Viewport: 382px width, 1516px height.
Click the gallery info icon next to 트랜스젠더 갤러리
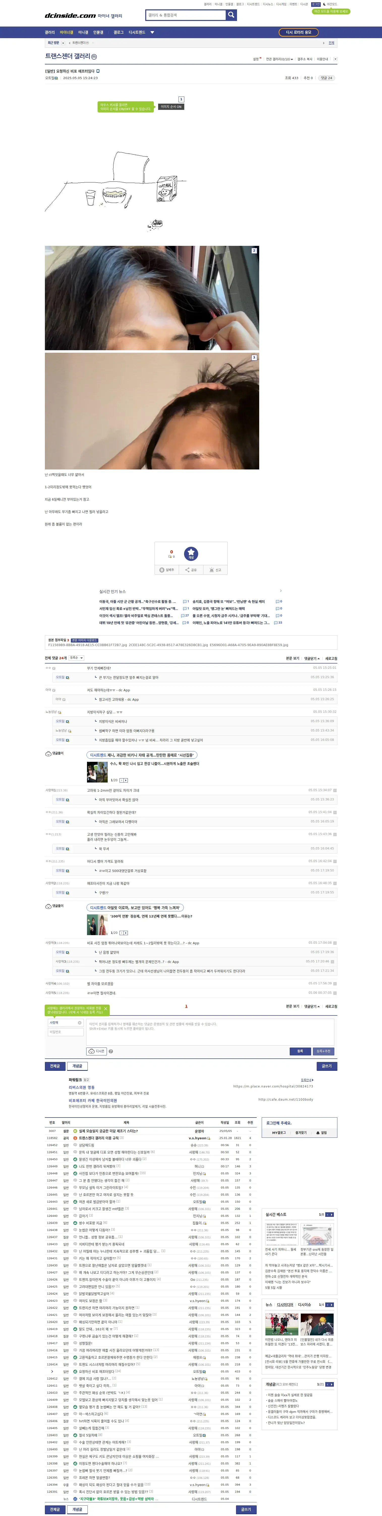(x=94, y=57)
